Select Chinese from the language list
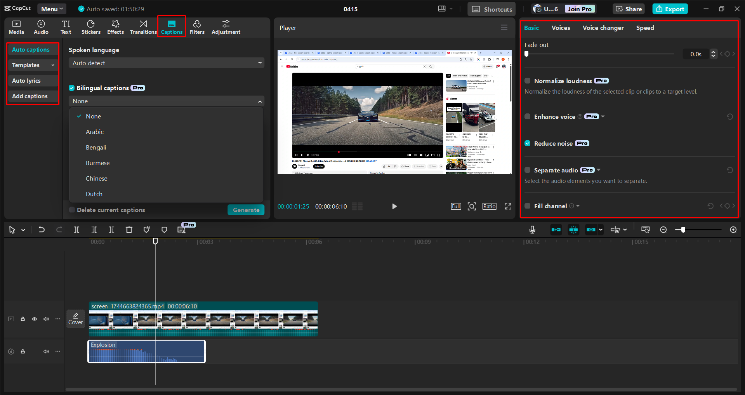The image size is (745, 395). (x=96, y=178)
